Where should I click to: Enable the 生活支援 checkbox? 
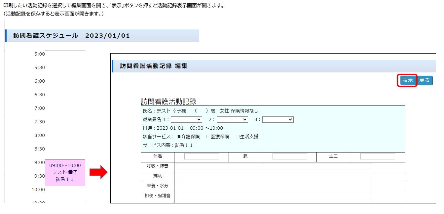(x=238, y=137)
